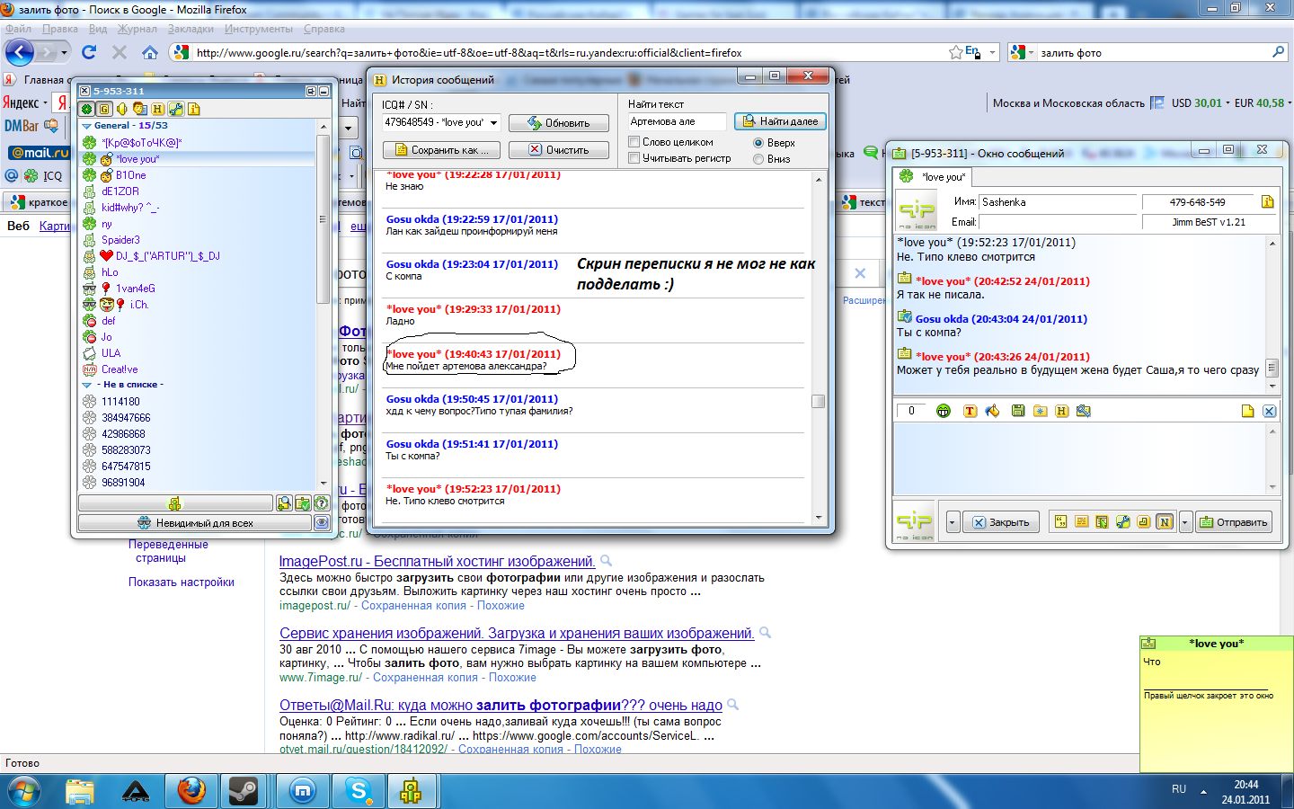Enable the 'Учитывать регистр' checkbox
Viewport: 1294px width, 809px height.
pyautogui.click(x=634, y=158)
